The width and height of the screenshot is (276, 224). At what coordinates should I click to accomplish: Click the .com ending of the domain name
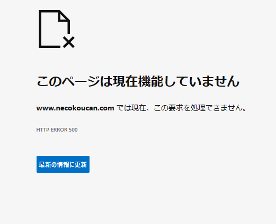106,108
